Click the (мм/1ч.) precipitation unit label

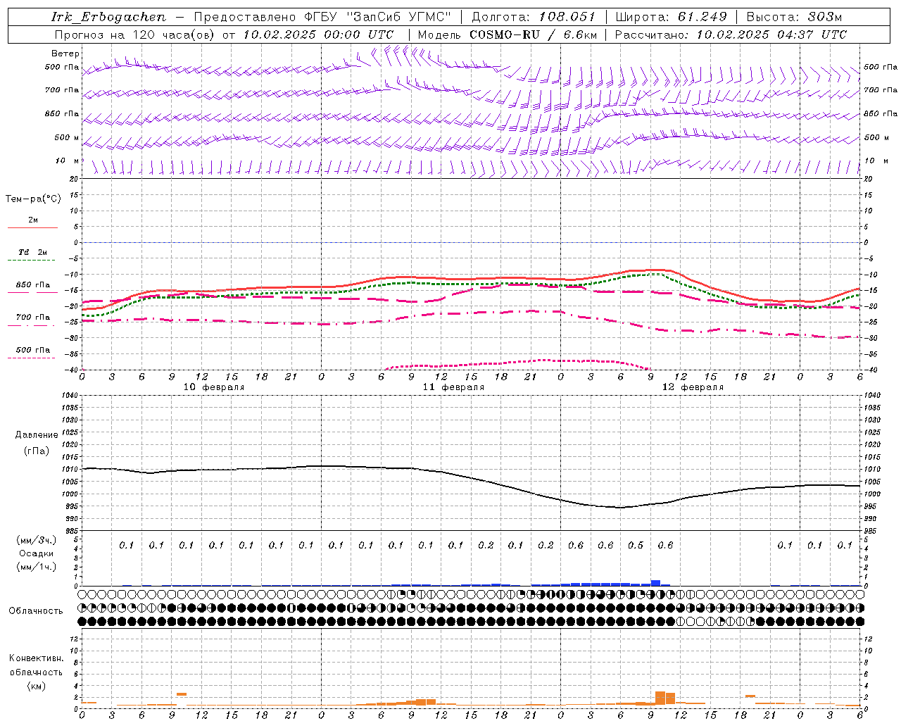tap(36, 567)
